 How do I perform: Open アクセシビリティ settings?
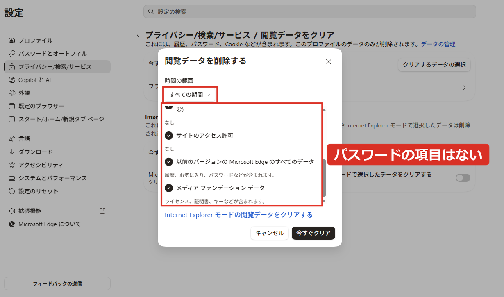point(57,165)
